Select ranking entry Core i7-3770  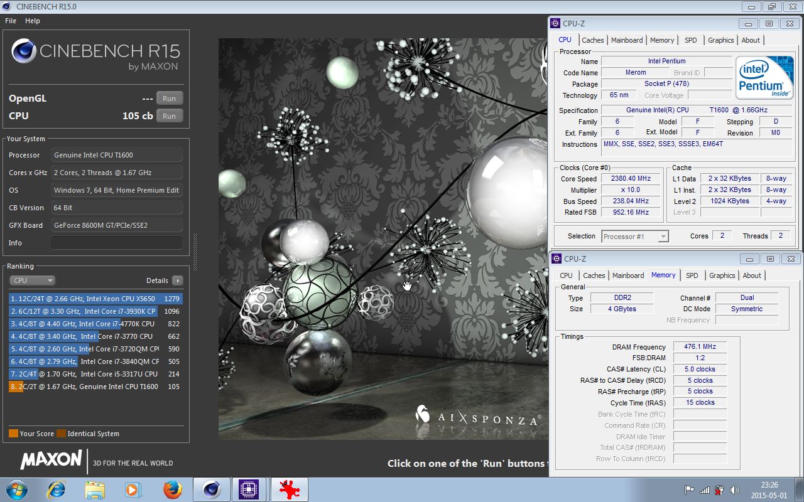point(95,336)
